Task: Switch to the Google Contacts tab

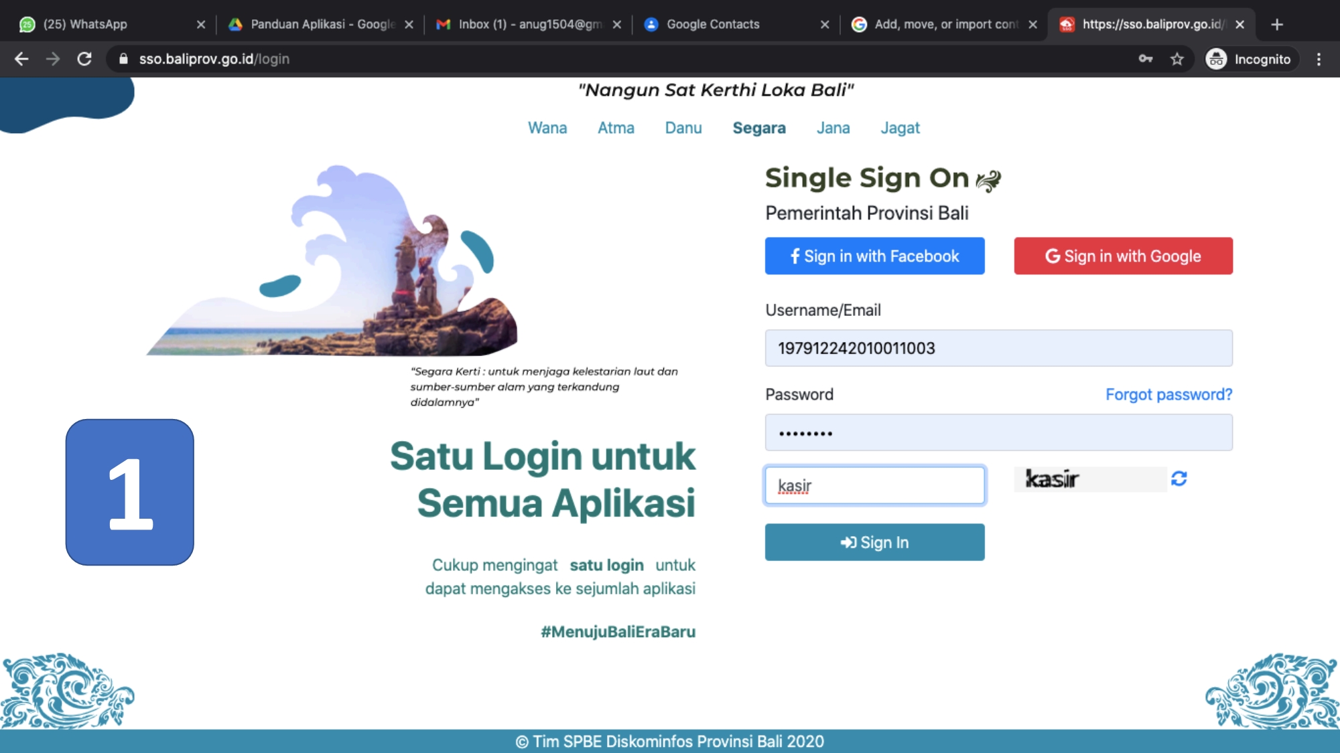Action: (x=736, y=24)
